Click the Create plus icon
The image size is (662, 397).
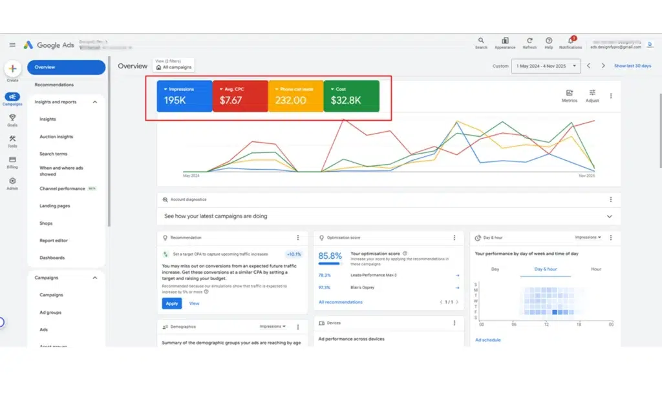(x=13, y=69)
